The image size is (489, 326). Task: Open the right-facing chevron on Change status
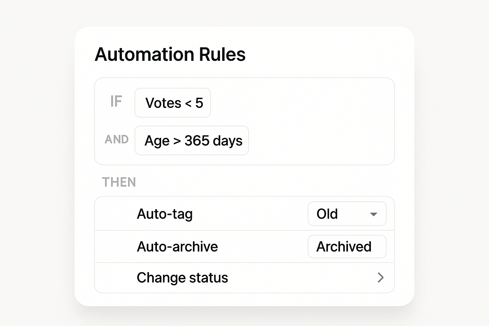tap(381, 278)
